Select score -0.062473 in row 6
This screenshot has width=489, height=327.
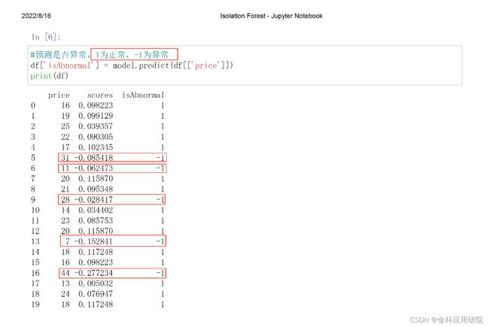(93, 168)
